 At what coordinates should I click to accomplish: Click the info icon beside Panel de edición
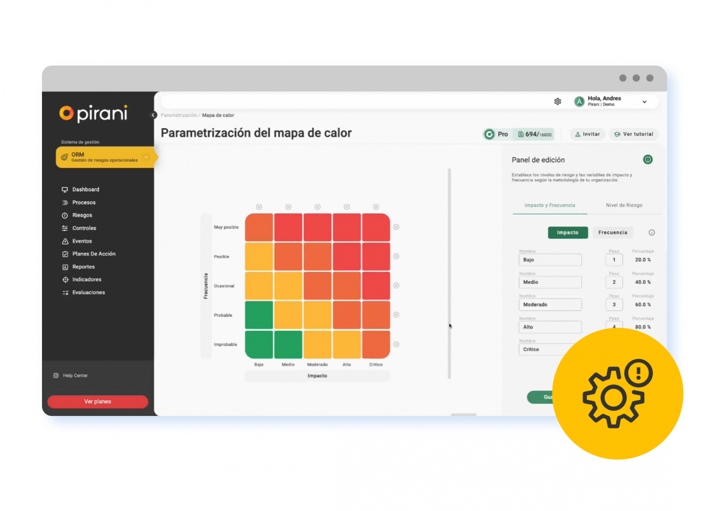pos(648,160)
